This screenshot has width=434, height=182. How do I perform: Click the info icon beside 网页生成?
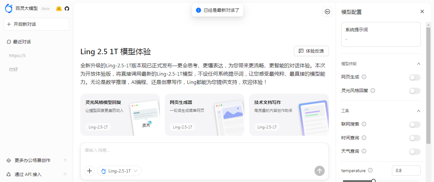coord(364,77)
